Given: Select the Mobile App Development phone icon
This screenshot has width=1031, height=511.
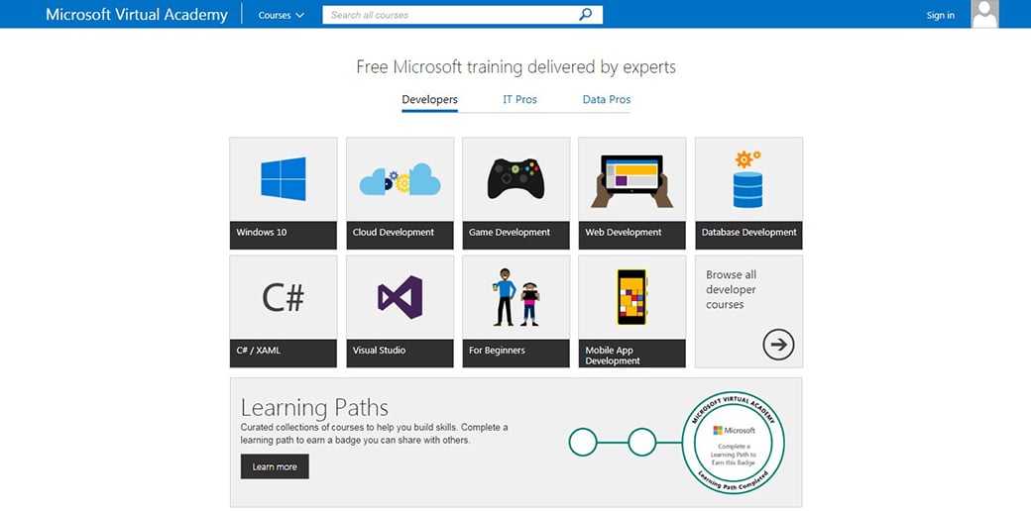Looking at the screenshot, I should (631, 297).
